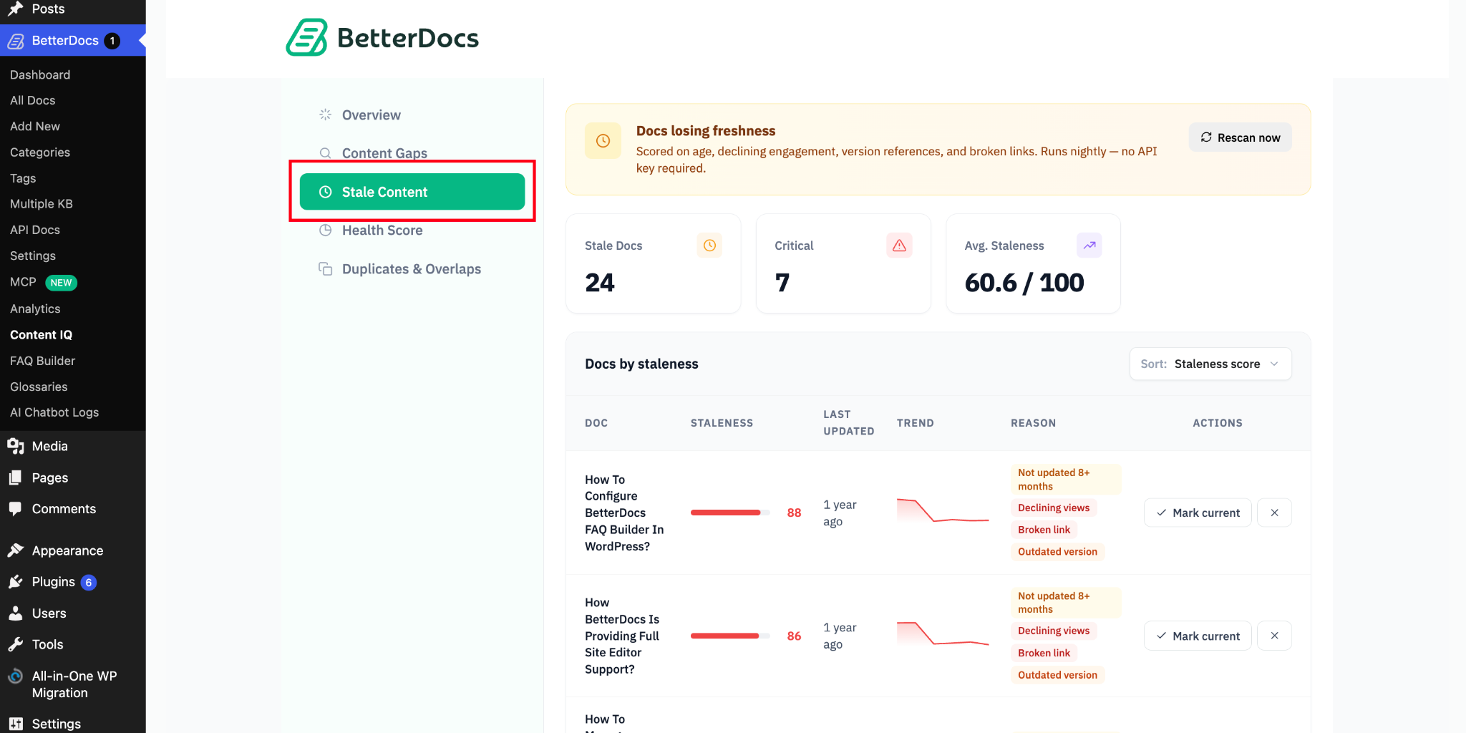Screen dimensions: 1466x733
Task: Open doc 'How To Configure BetterDocs FAQ Builder'
Action: click(x=624, y=513)
